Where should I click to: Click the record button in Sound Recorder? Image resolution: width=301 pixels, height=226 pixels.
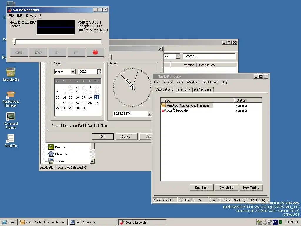click(x=96, y=52)
